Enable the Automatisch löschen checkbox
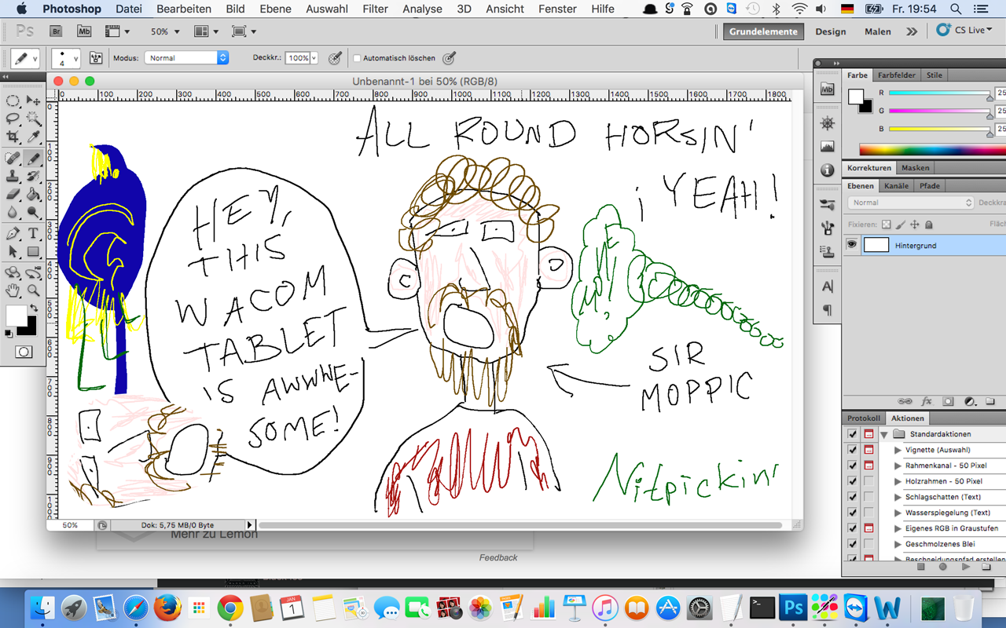 358,58
